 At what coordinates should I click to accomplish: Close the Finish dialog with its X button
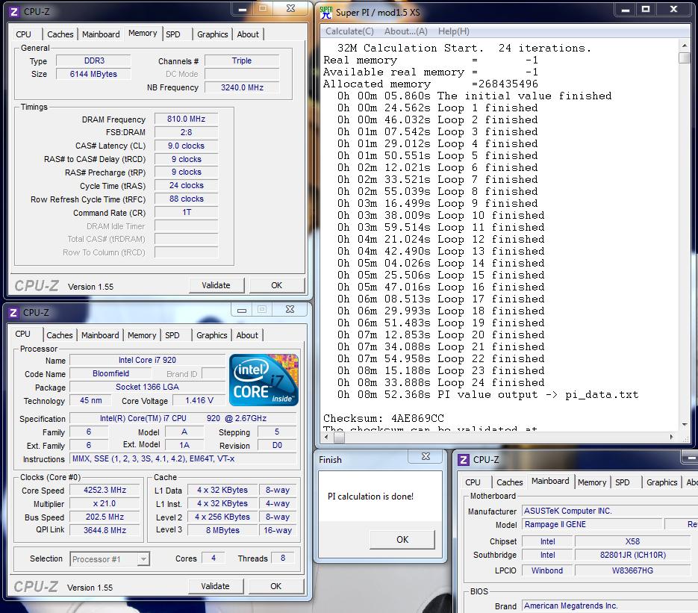tap(426, 456)
